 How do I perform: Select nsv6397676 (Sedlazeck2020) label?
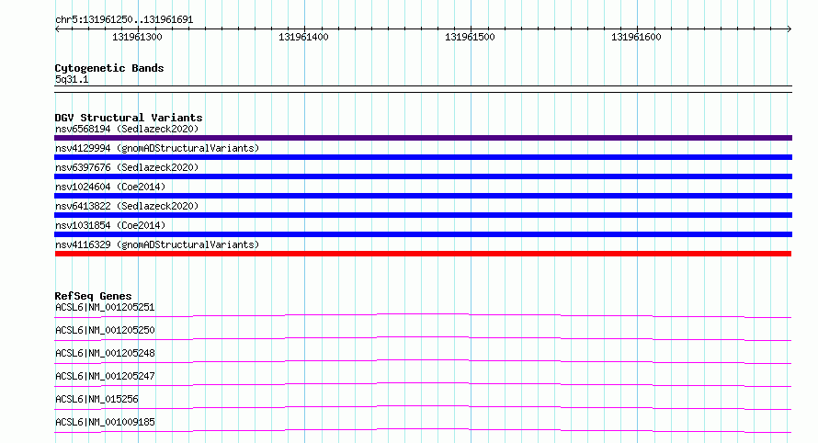pyautogui.click(x=127, y=167)
